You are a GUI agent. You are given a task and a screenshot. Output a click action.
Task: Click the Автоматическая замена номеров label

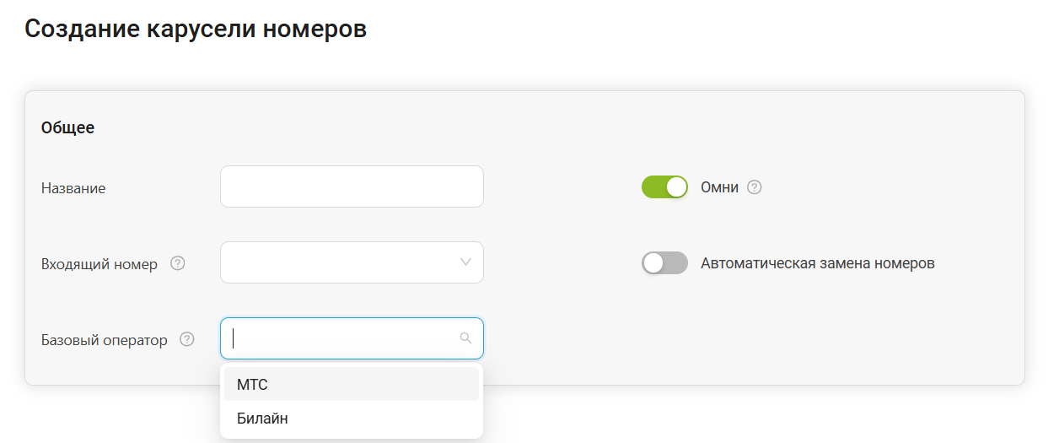tap(817, 263)
